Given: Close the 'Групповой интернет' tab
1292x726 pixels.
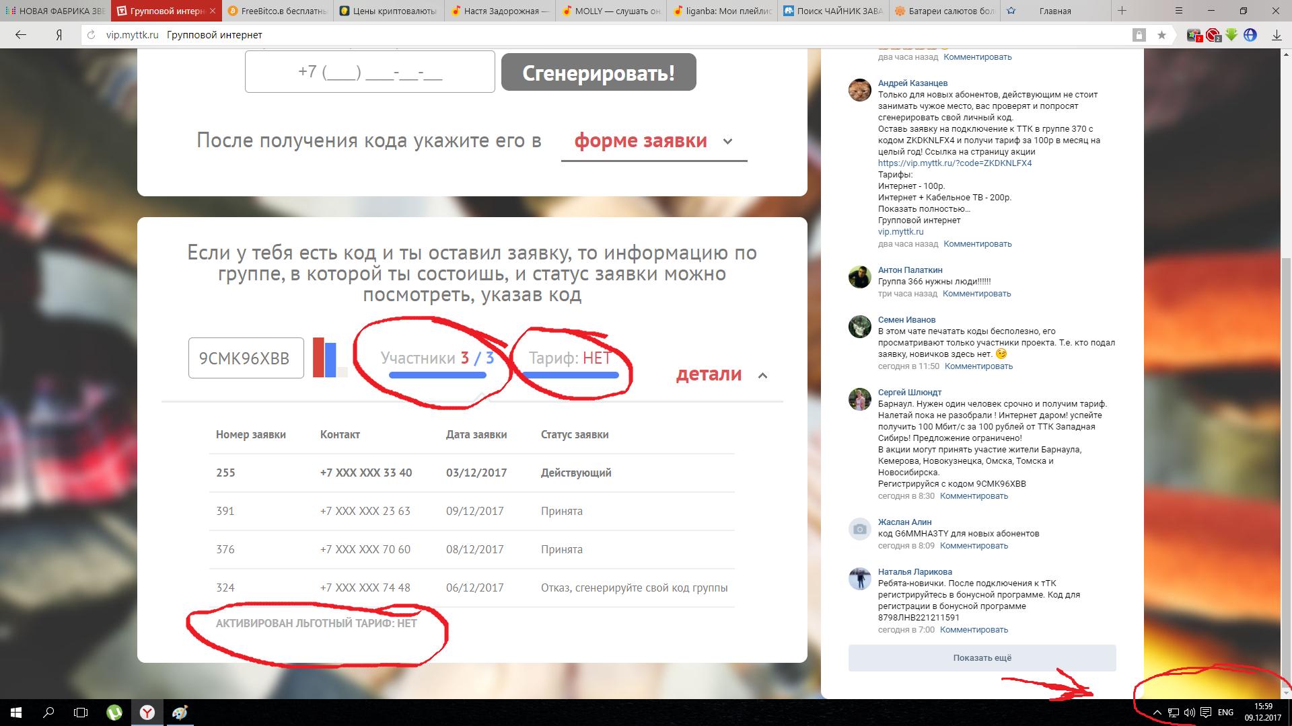Looking at the screenshot, I should (213, 11).
